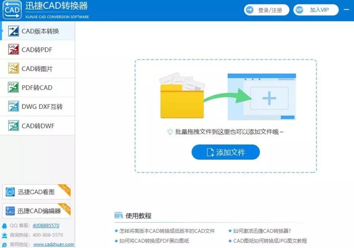Image resolution: width=354 pixels, height=248 pixels.
Task: Click the hotline person icon
Action: pos(4,235)
